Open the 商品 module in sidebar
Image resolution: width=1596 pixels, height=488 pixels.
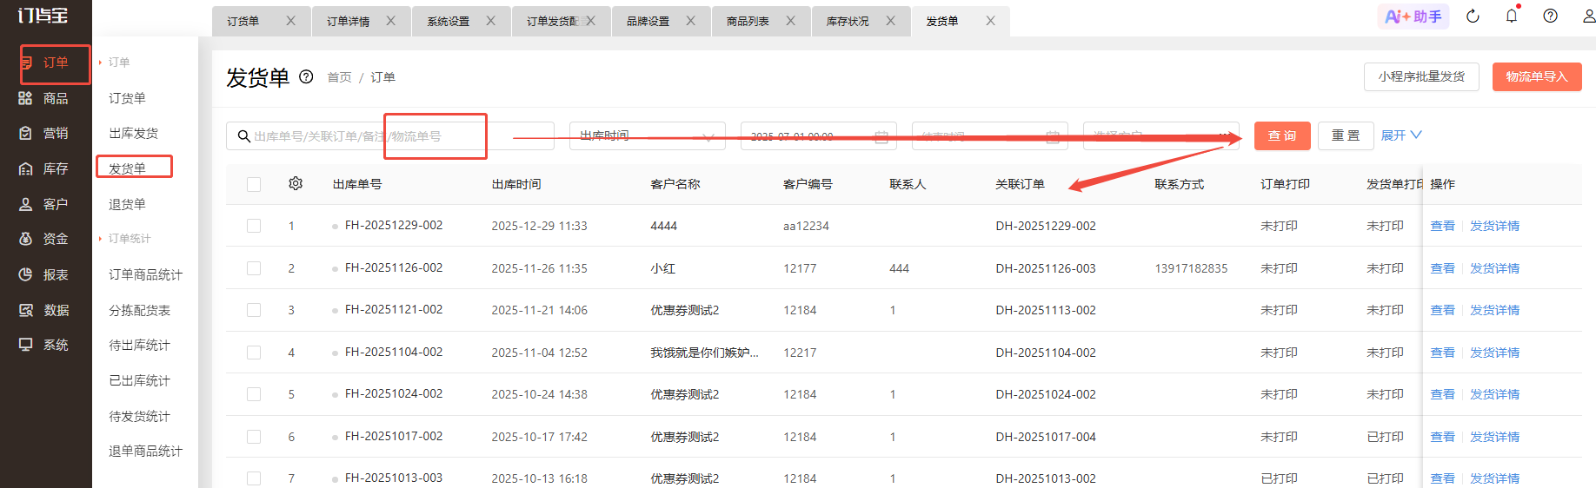[43, 98]
